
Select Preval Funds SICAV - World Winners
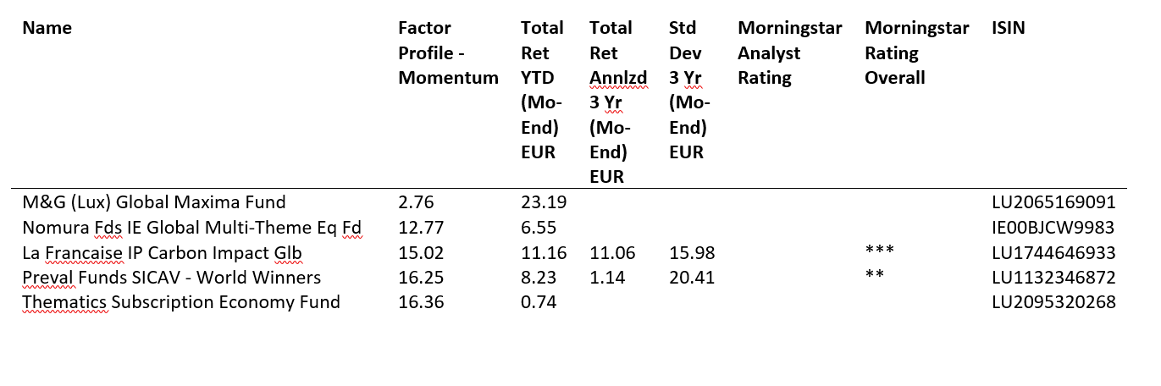coord(172,278)
